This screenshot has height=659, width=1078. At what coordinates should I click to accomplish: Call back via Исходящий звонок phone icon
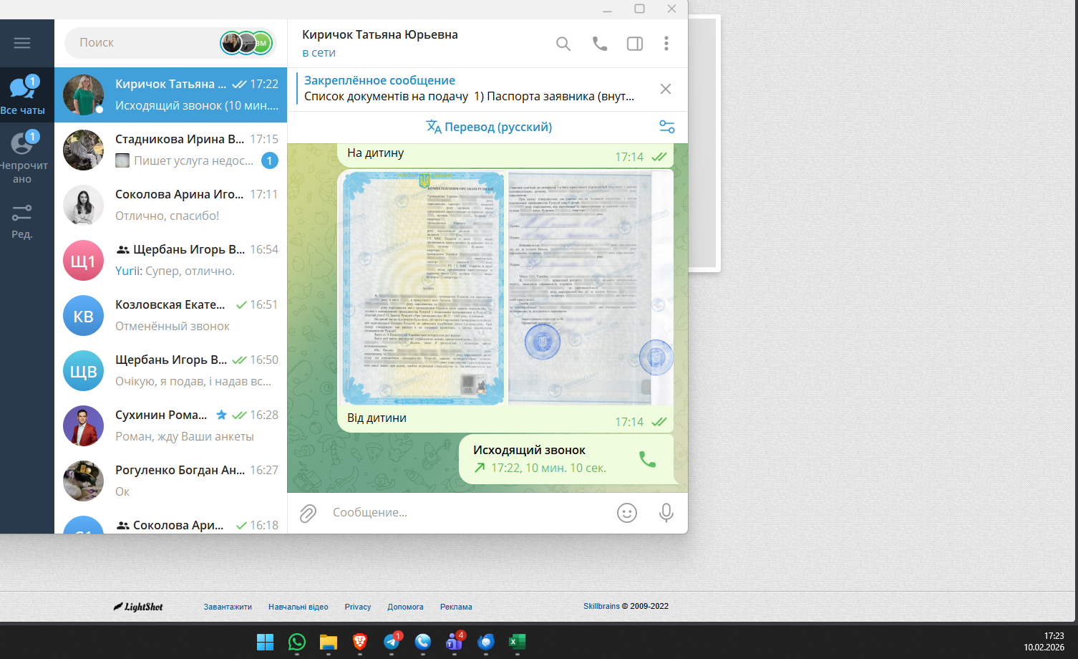647,459
